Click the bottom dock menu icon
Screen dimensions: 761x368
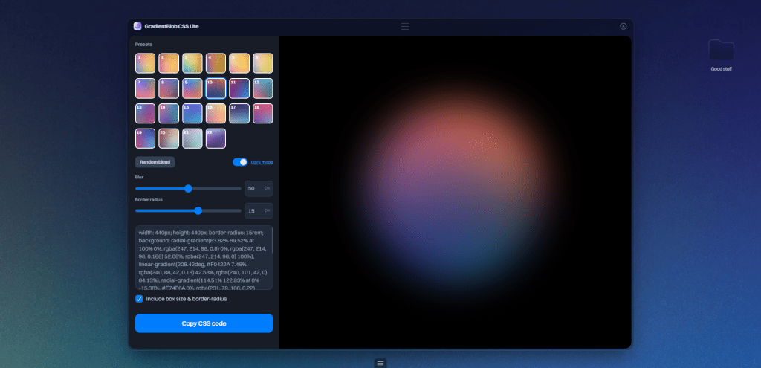pyautogui.click(x=380, y=363)
